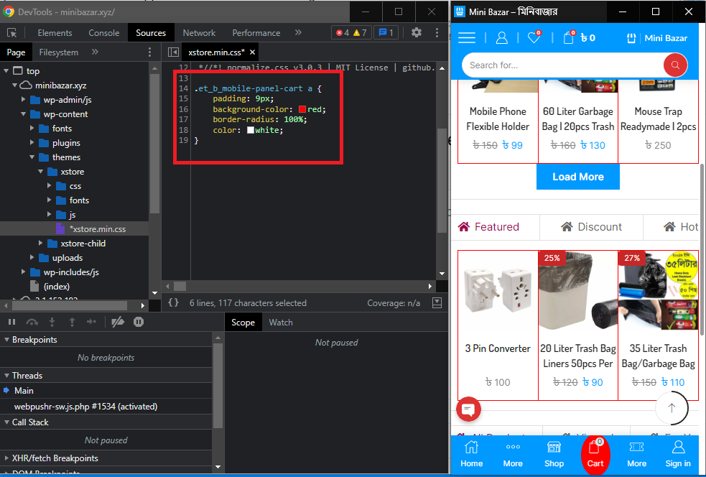Click user account icon in Mini Bazar header
Image resolution: width=706 pixels, height=477 pixels.
pyautogui.click(x=501, y=38)
